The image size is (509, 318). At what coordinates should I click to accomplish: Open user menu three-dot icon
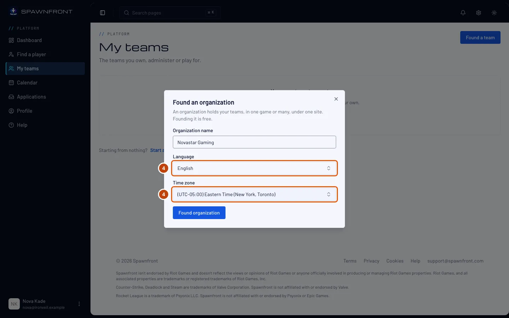(x=79, y=304)
